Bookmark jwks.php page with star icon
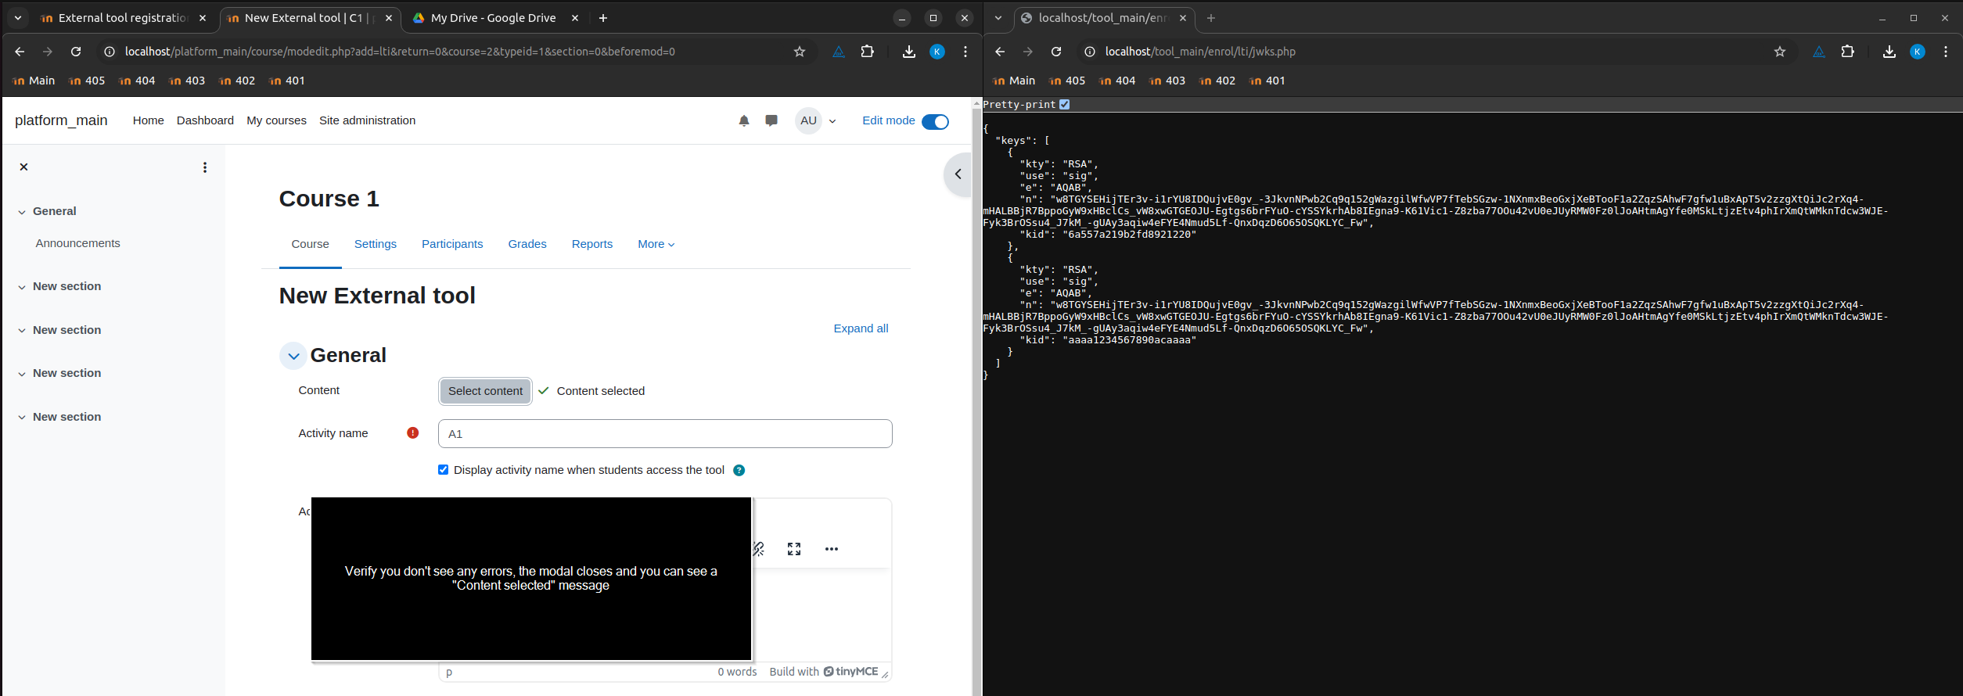The height and width of the screenshot is (696, 1963). (x=1780, y=52)
